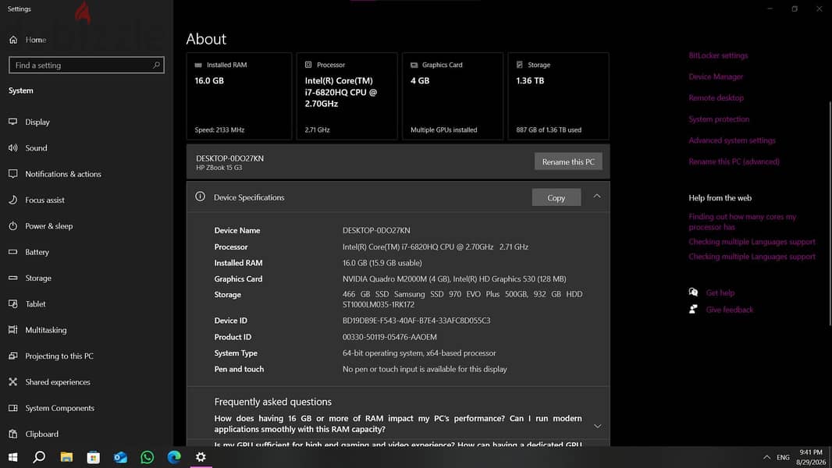
Task: Select the Processor summary card
Action: 347,96
